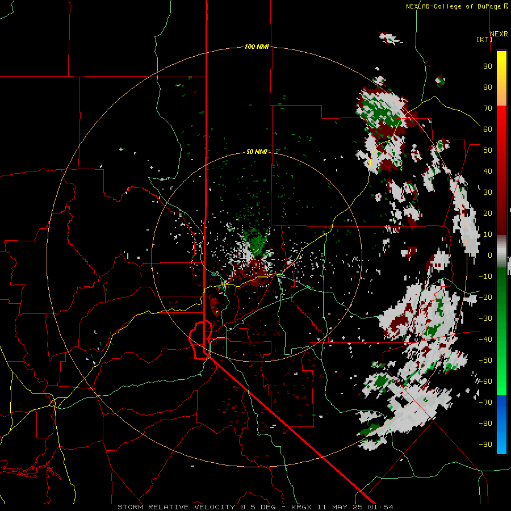The width and height of the screenshot is (511, 511).
Task: Click the 0 value on velocity scale
Action: [x=490, y=255]
